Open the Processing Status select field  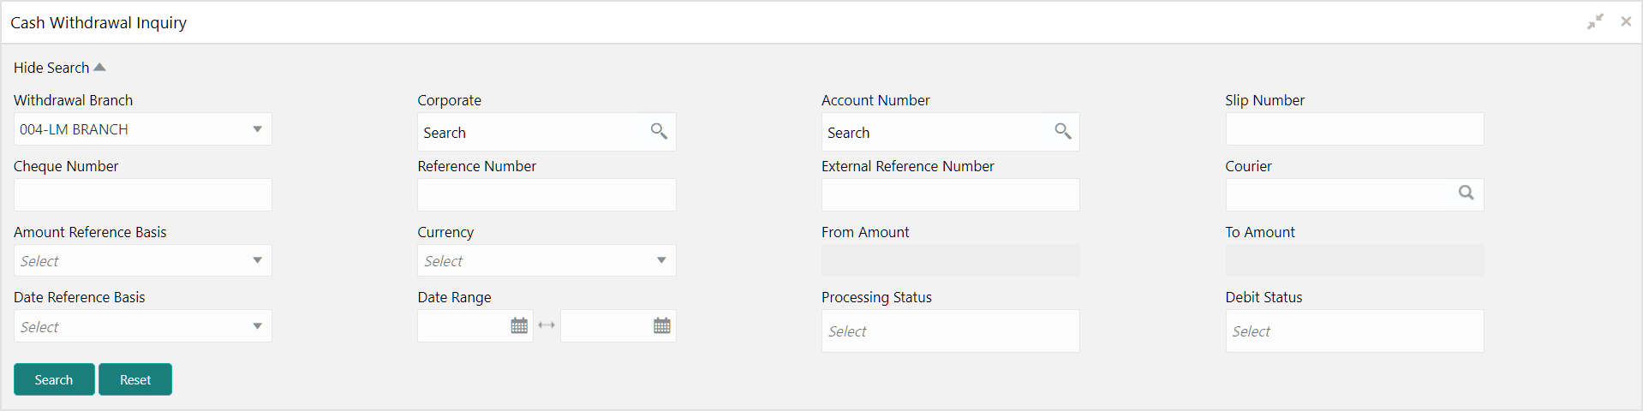click(x=951, y=331)
